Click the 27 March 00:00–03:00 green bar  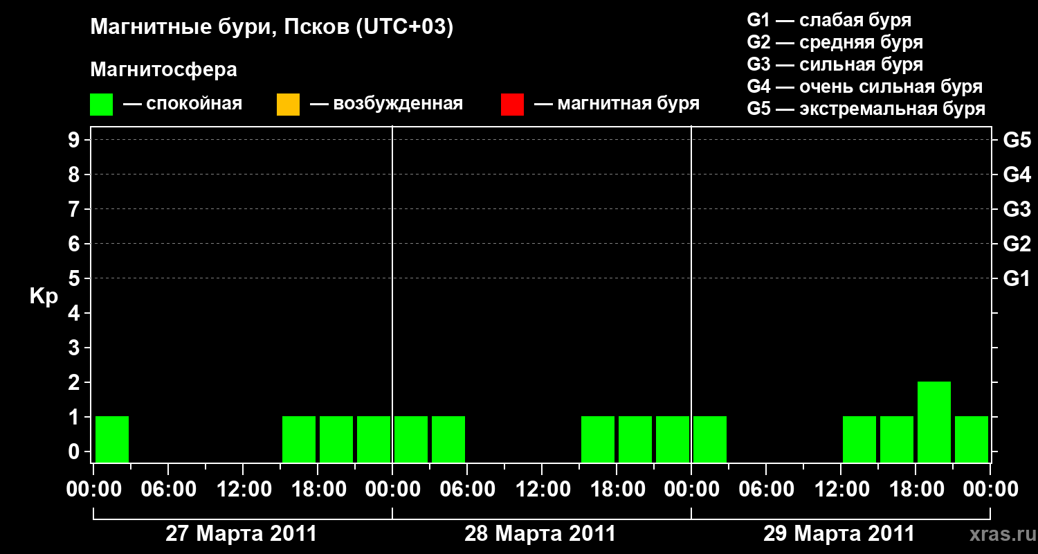pyautogui.click(x=112, y=439)
